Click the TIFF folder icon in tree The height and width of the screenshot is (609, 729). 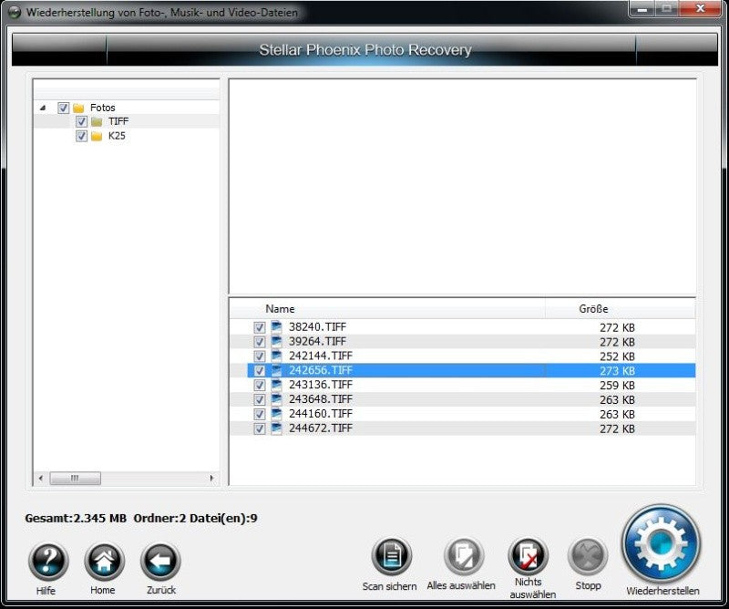[x=97, y=122]
